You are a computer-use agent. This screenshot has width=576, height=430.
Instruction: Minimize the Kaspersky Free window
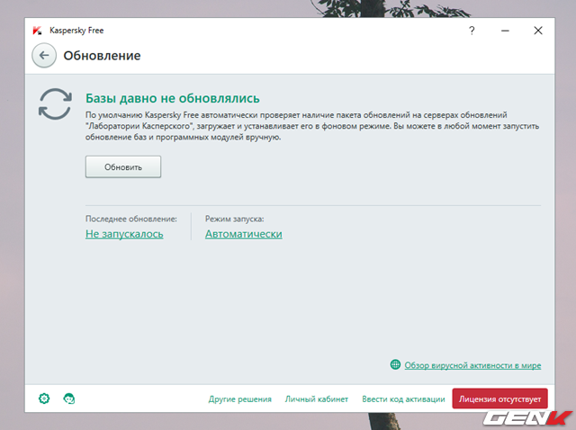(x=505, y=30)
